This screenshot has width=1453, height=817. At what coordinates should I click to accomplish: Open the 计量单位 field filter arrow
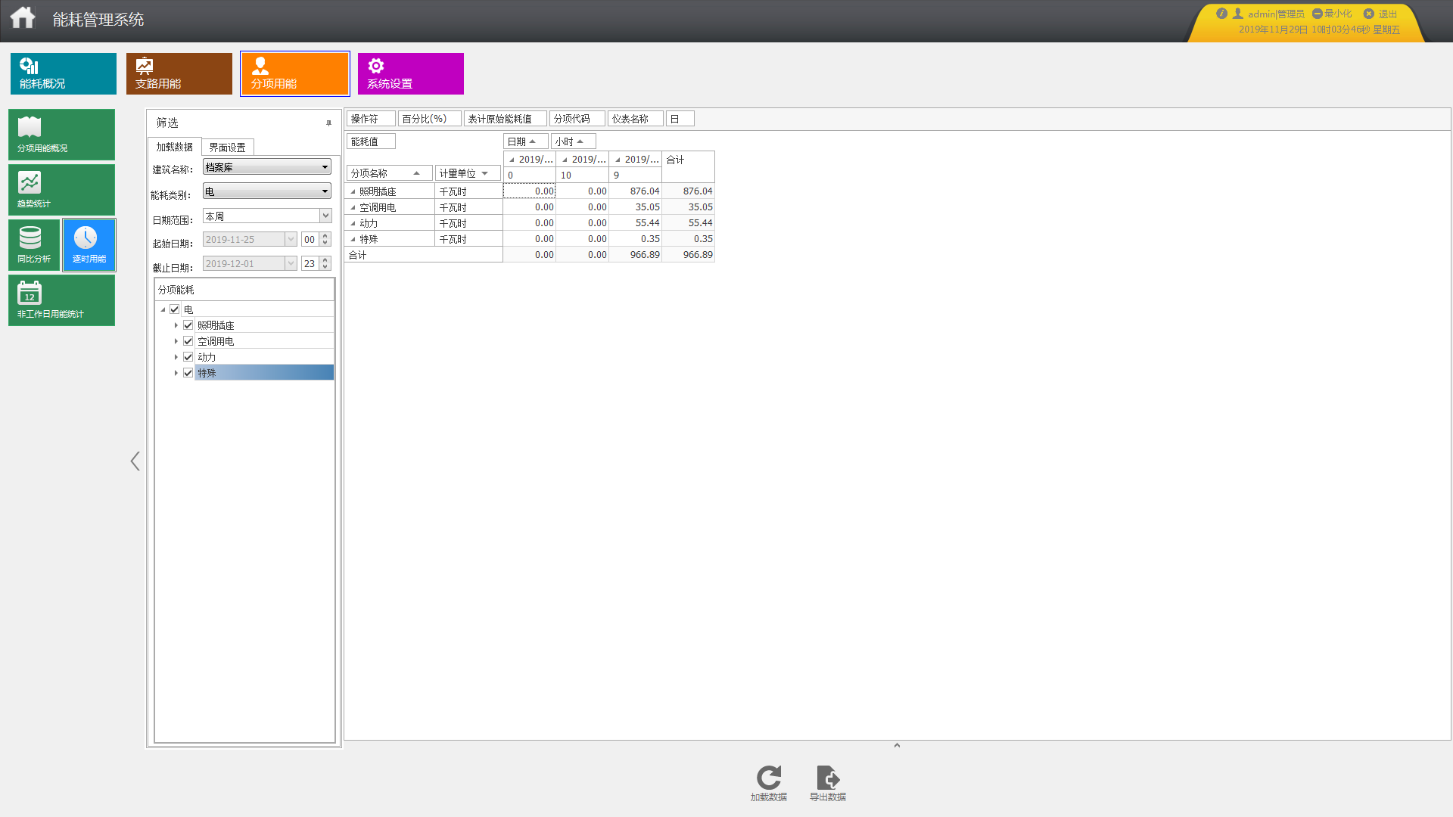[x=484, y=173]
